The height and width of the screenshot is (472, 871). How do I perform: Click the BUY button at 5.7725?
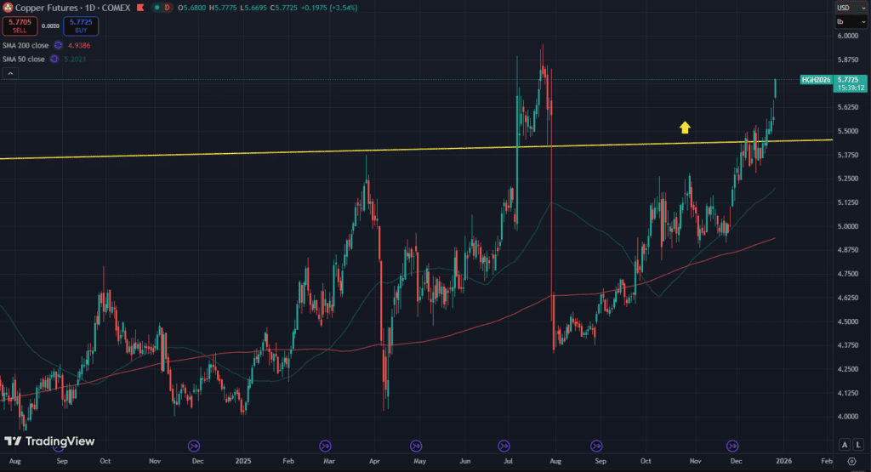81,26
